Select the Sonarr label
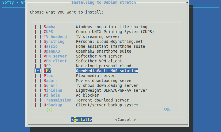The image size is (221, 132). point(51,85)
